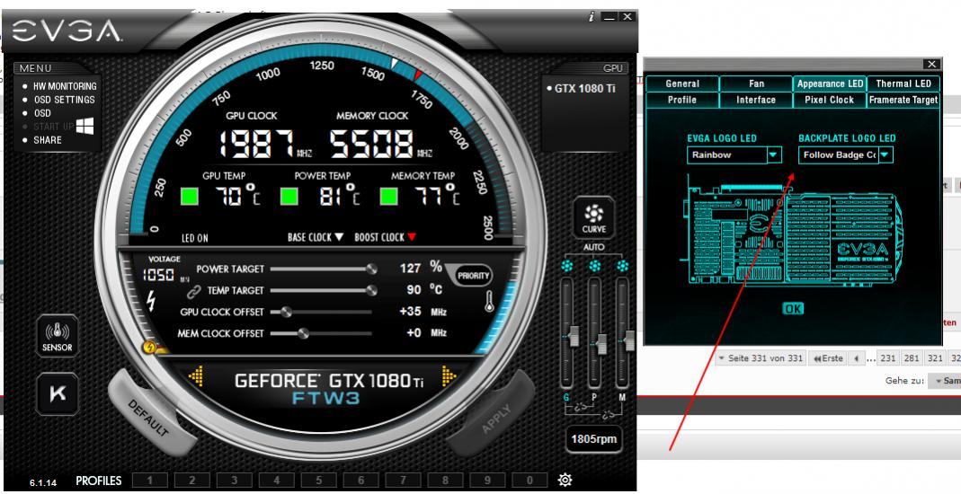
Task: Open the 'Seite 331 von 331' page dropdown
Action: coord(760,358)
